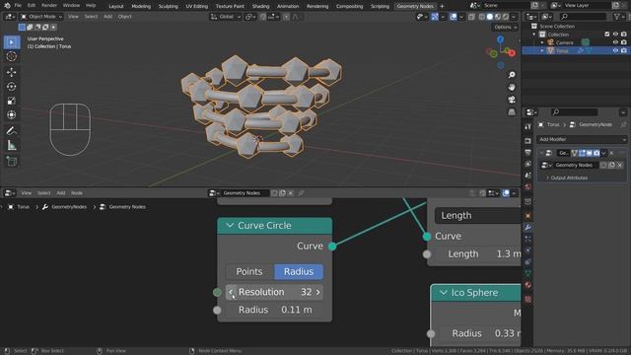Open the File menu
This screenshot has width=631, height=355.
[18, 6]
